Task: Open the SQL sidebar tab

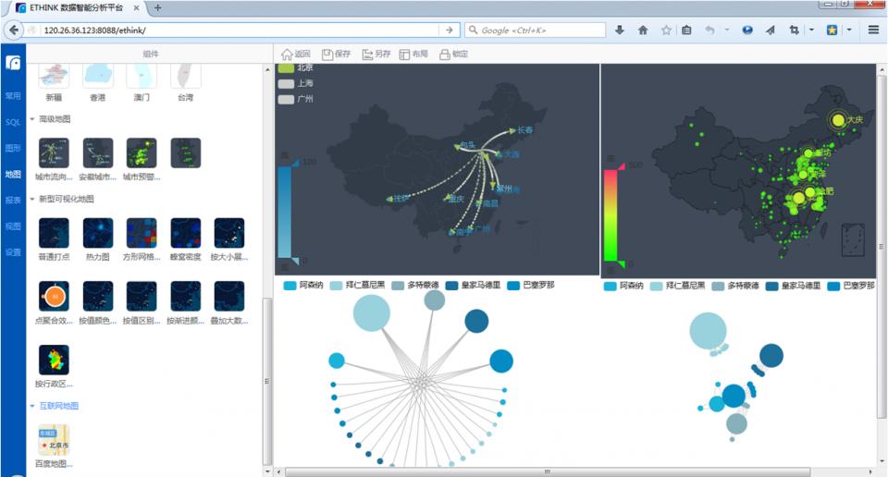Action: (13, 122)
